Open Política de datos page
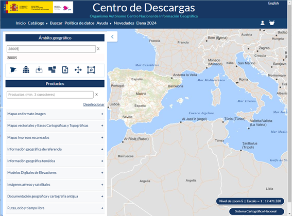The image size is (292, 216). pyautogui.click(x=79, y=23)
